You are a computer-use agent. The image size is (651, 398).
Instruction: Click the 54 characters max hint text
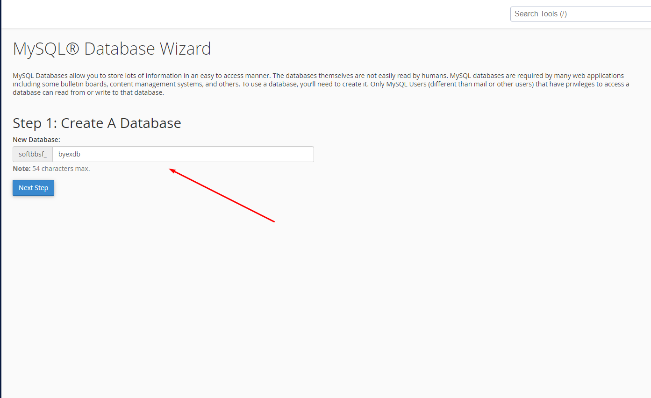[x=61, y=169]
